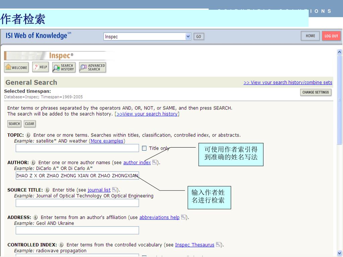The height and width of the screenshot is (257, 343).
Task: Click lookup icon beside author index
Action: pyautogui.click(x=154, y=162)
